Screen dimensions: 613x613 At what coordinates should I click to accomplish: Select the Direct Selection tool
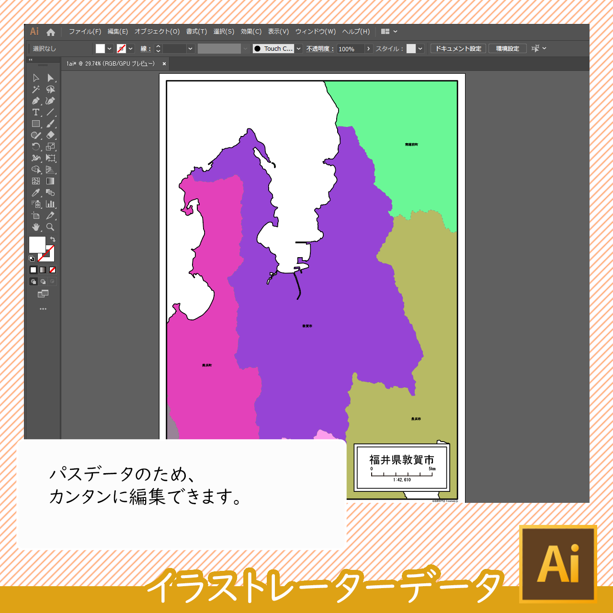point(50,78)
